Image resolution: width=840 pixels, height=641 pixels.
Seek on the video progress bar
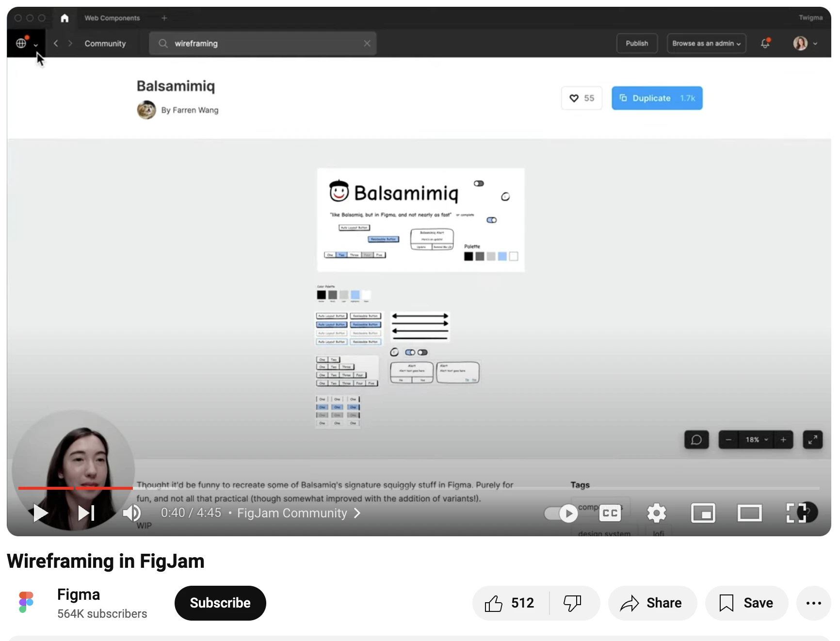[419, 488]
